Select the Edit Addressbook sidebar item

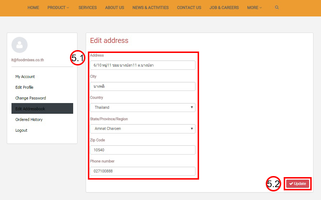tap(42, 108)
